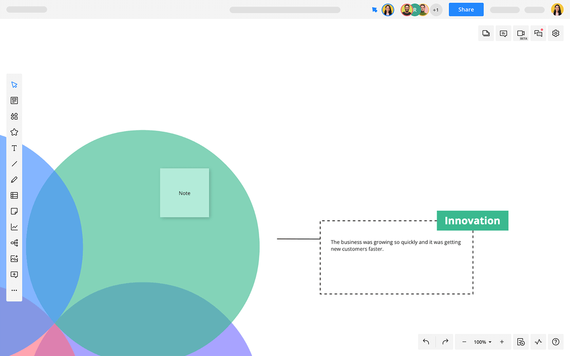Open the frames panel icon
570x356 pixels.
click(x=486, y=33)
